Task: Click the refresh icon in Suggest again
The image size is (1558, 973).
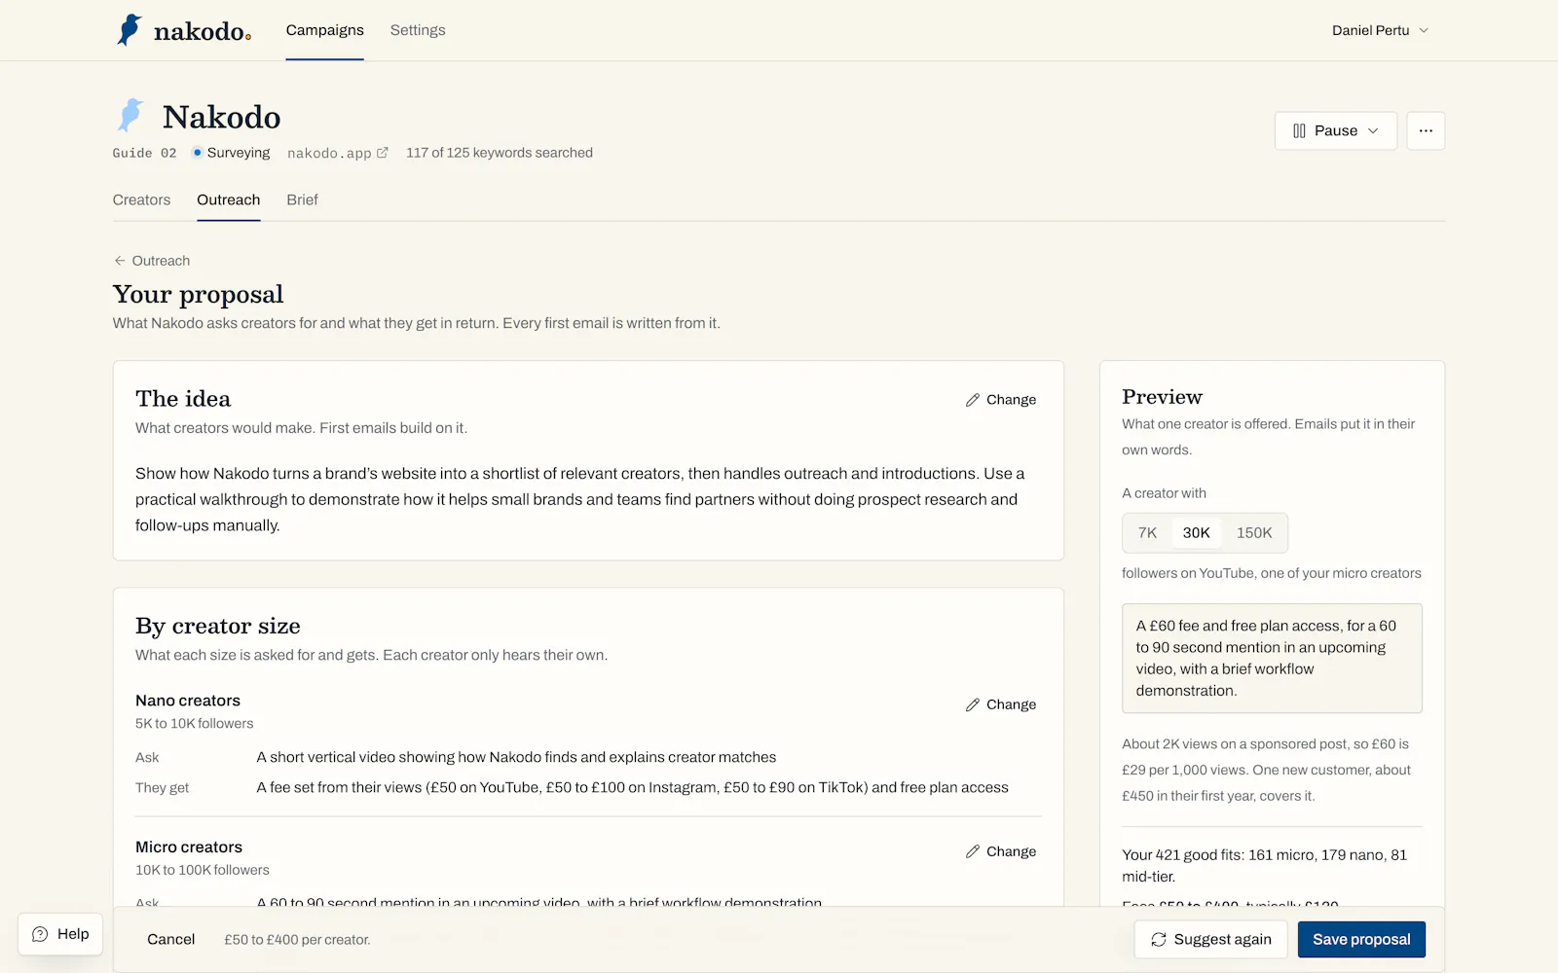Action: coord(1159,939)
